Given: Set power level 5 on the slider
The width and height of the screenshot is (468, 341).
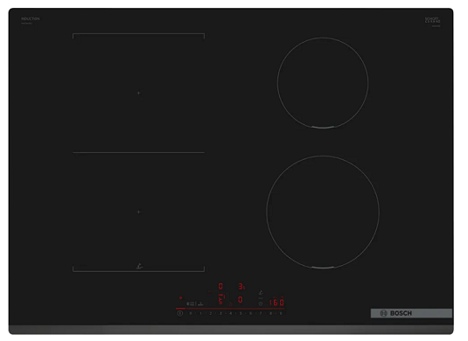Looking at the screenshot, I should (241, 313).
